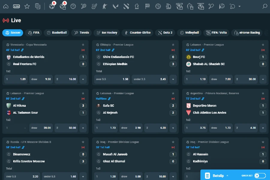Click the home icon in top bar
Screen dimensions: 270x180
(x=5, y=6)
